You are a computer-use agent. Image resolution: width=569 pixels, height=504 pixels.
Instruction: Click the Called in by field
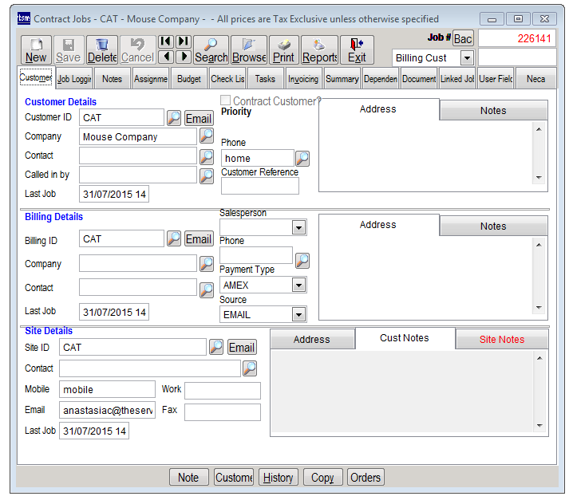(138, 175)
